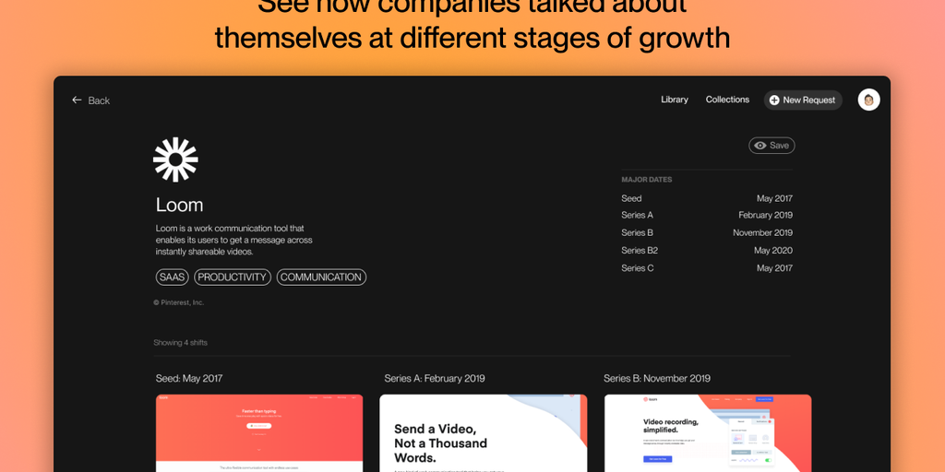The image size is (945, 472).
Task: Select the COMMUNICATION tag
Action: point(321,277)
